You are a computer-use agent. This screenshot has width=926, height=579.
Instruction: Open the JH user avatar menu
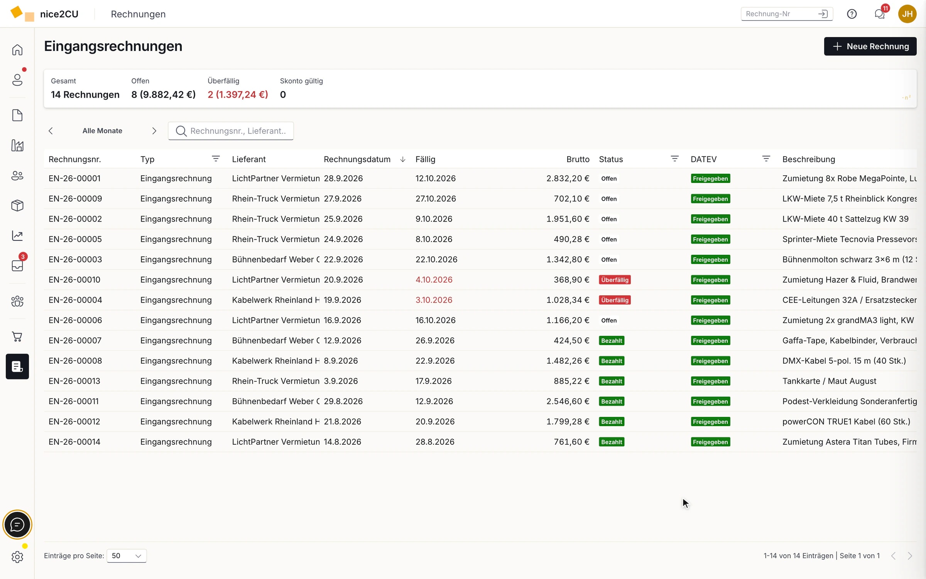[907, 14]
